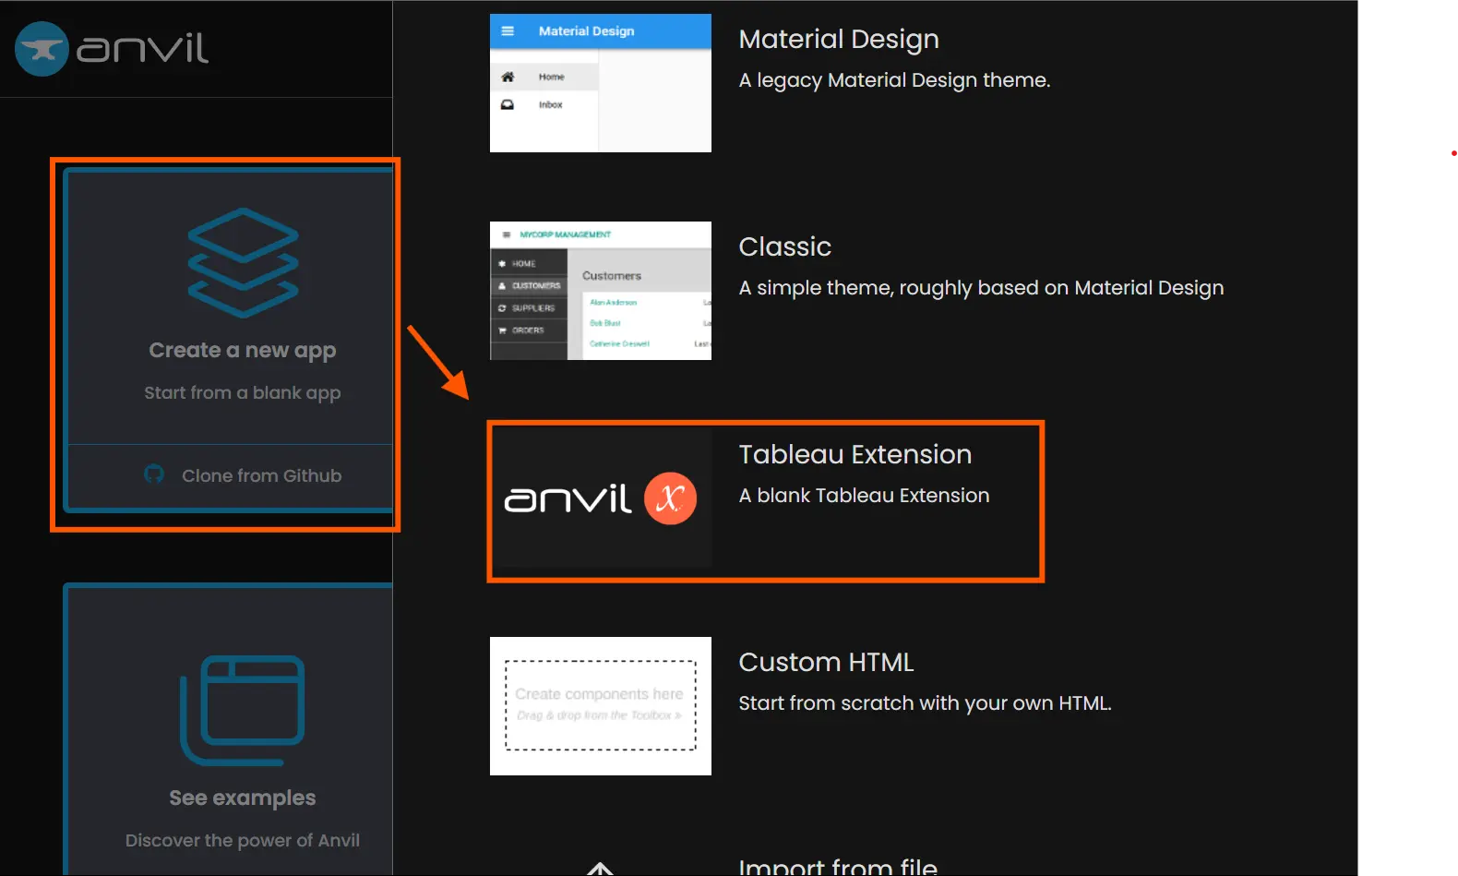This screenshot has width=1458, height=876.
Task: Click Start from scratch with your own HTML text
Action: [925, 703]
